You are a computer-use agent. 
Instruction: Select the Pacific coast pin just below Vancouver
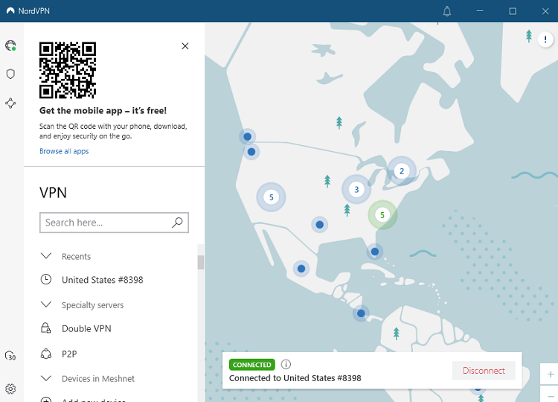click(251, 152)
